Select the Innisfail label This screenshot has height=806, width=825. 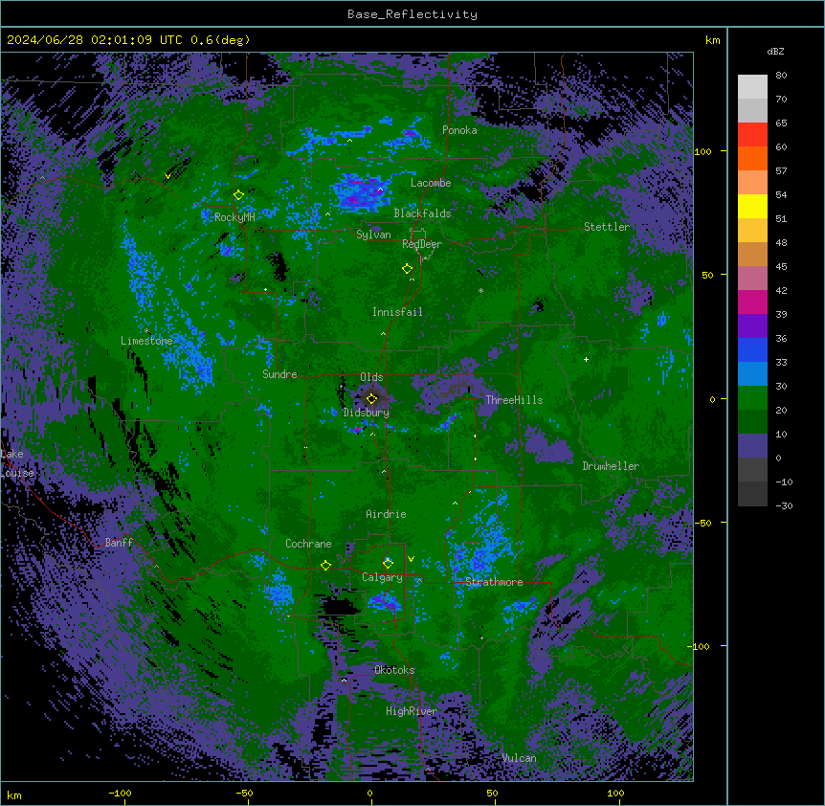pos(397,312)
